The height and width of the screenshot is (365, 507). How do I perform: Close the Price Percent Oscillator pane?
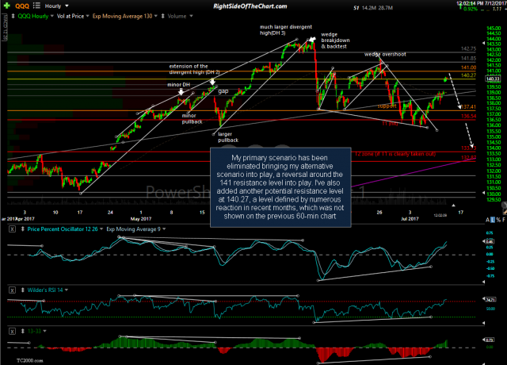click(12, 229)
